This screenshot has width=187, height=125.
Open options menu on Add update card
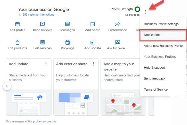46,64
